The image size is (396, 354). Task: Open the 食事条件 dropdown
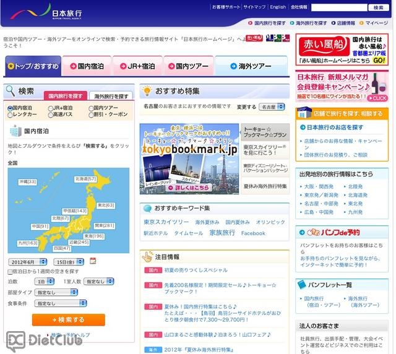tap(61, 303)
